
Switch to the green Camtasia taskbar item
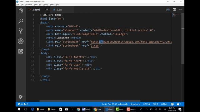click(x=120, y=109)
